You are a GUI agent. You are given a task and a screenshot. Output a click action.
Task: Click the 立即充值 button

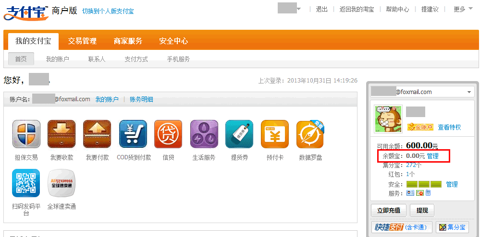point(389,211)
